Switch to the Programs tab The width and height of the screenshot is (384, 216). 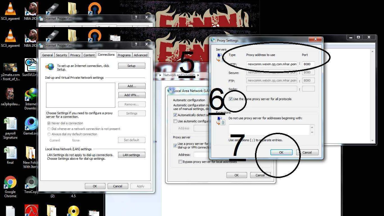(x=124, y=55)
